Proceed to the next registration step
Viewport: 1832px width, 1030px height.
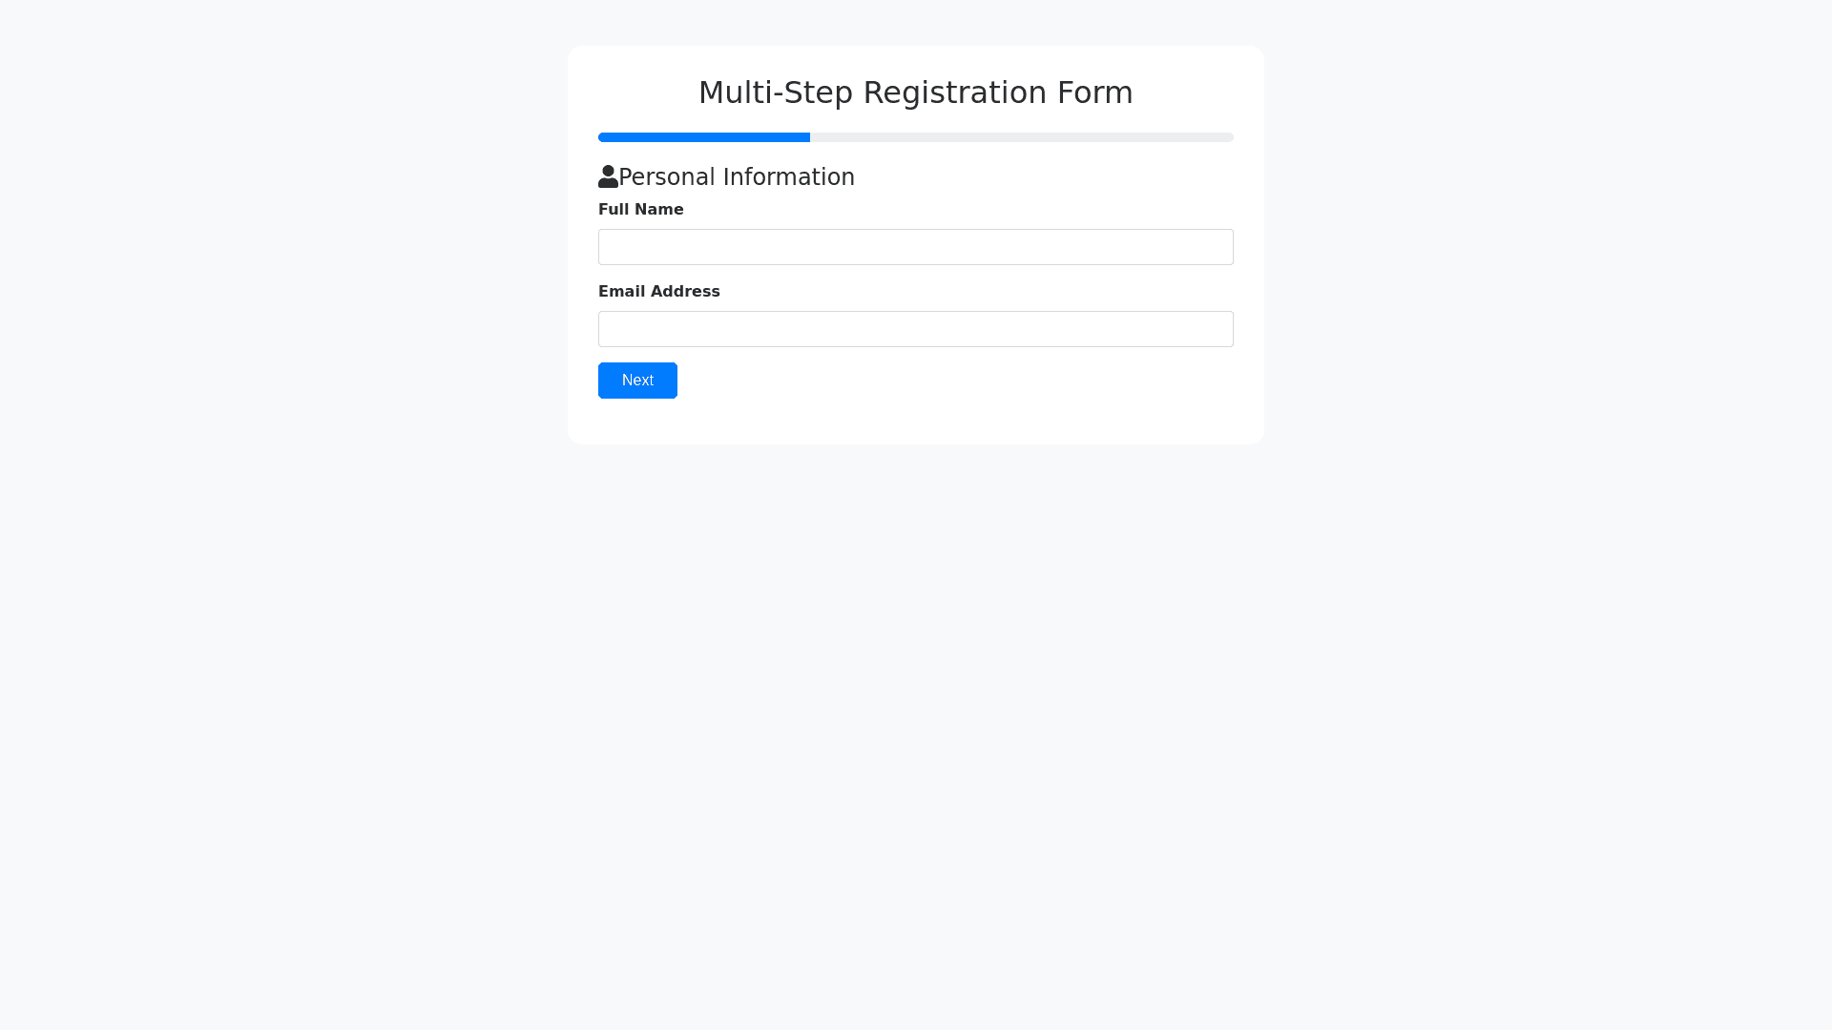(637, 381)
